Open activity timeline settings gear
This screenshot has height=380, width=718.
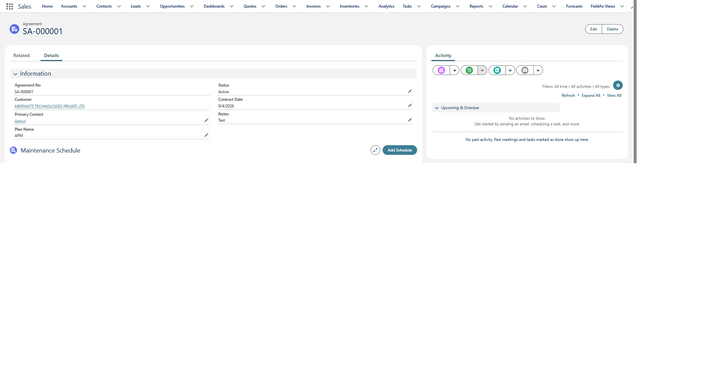(x=618, y=85)
